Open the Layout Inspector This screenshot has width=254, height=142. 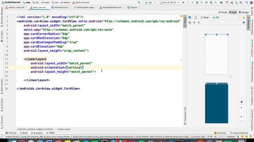pyautogui.click(x=239, y=133)
